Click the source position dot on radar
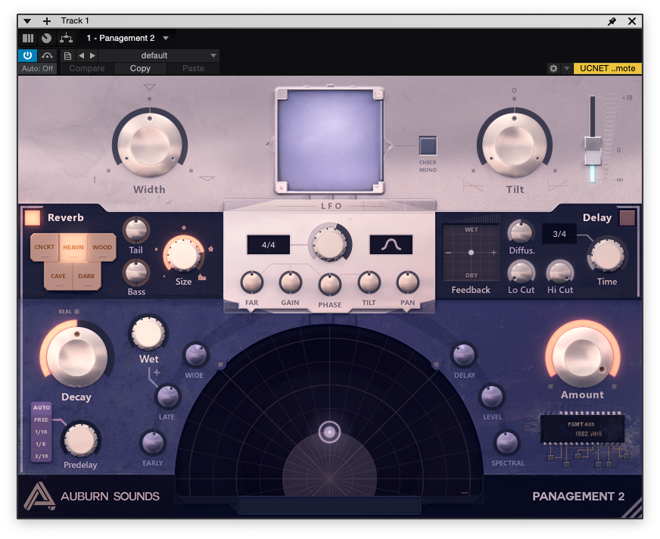This screenshot has height=539, width=660. 329,432
